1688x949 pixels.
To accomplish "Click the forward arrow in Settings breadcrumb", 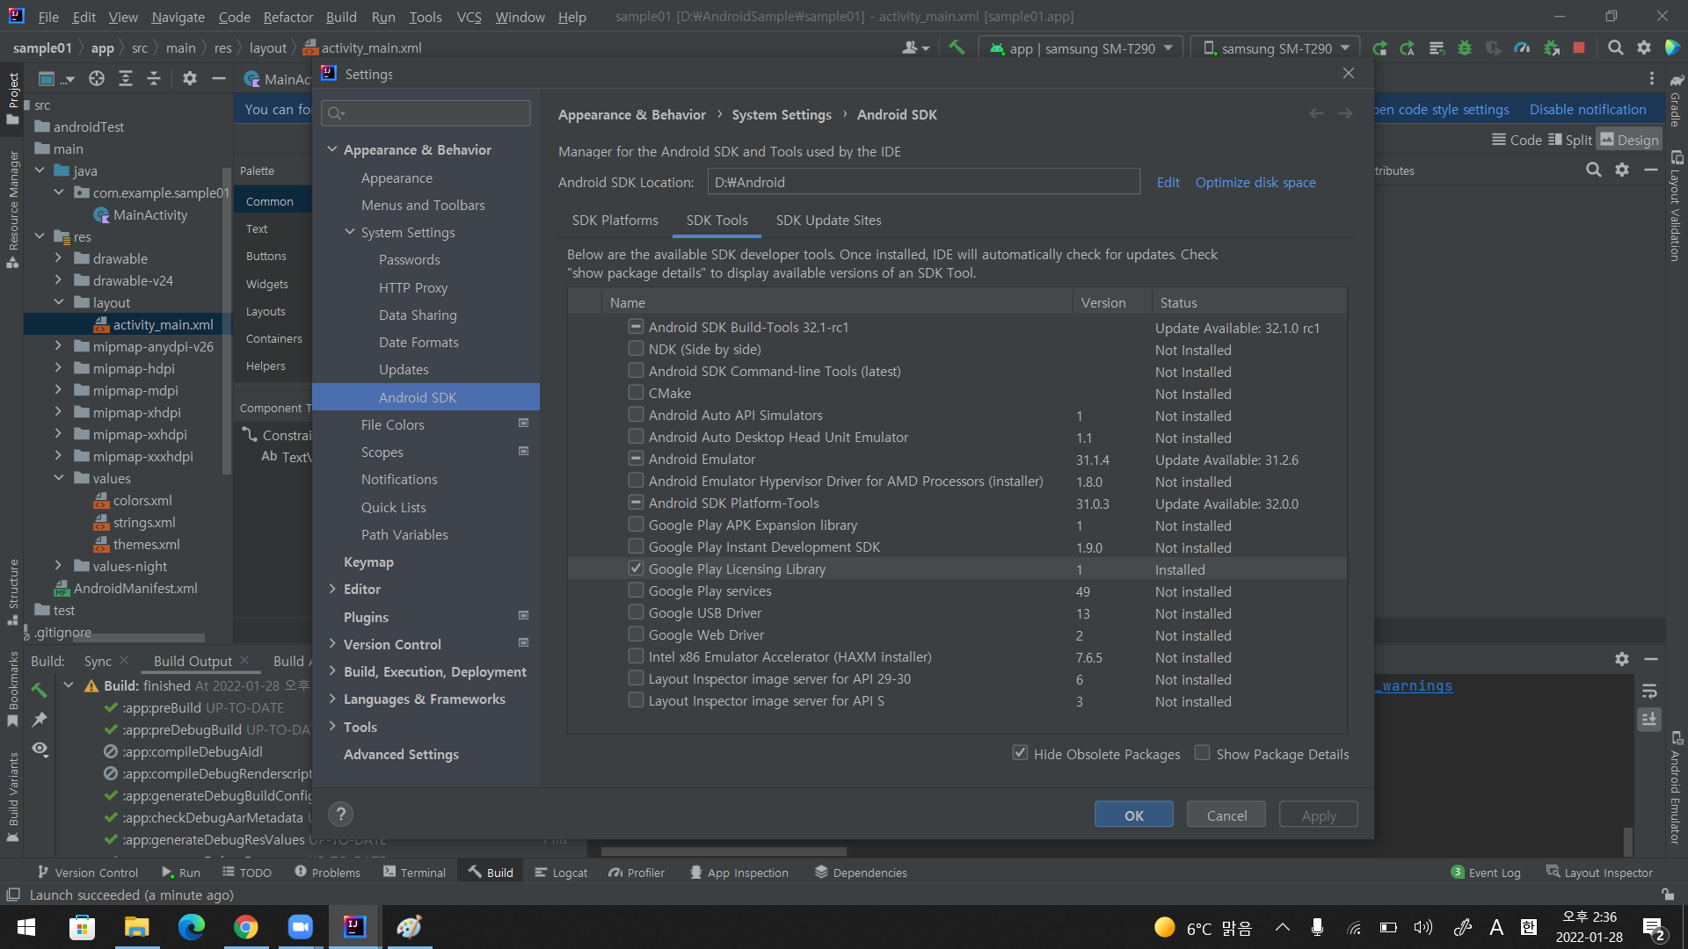I will 1345,114.
